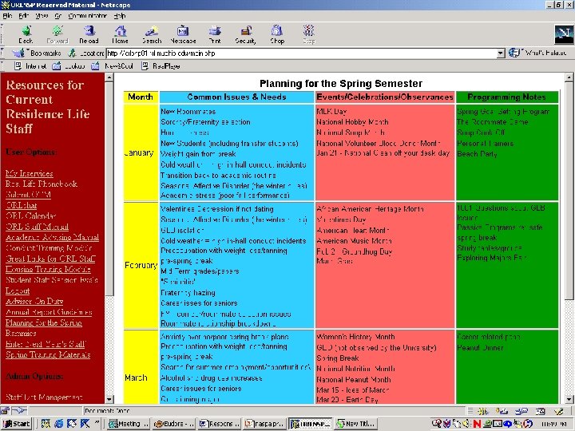Viewport: 575px width, 431px height.
Task: Open the Staff List Management link
Action: pyautogui.click(x=45, y=397)
